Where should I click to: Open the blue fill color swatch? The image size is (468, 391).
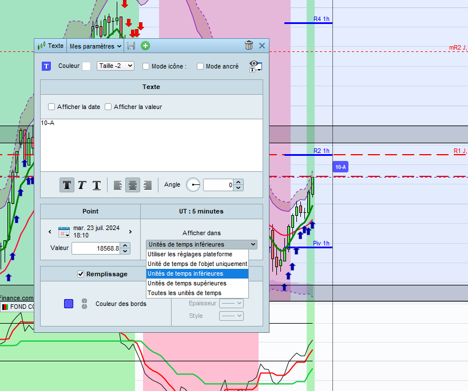[69, 304]
